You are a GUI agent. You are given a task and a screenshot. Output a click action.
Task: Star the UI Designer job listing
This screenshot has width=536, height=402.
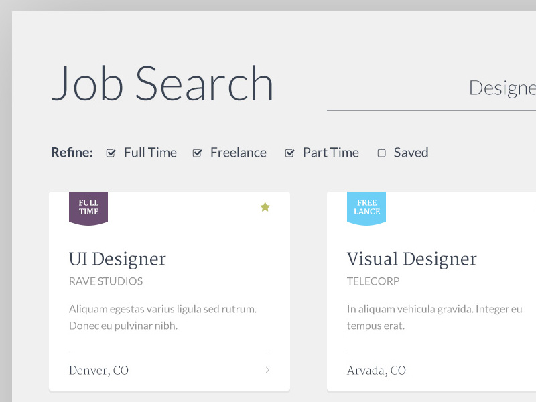(265, 208)
